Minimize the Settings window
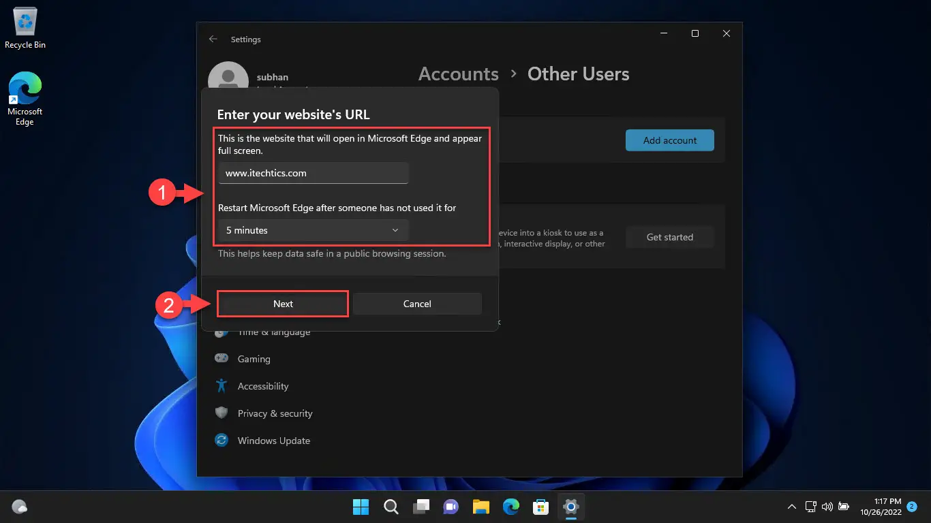This screenshot has width=931, height=523. [x=663, y=33]
